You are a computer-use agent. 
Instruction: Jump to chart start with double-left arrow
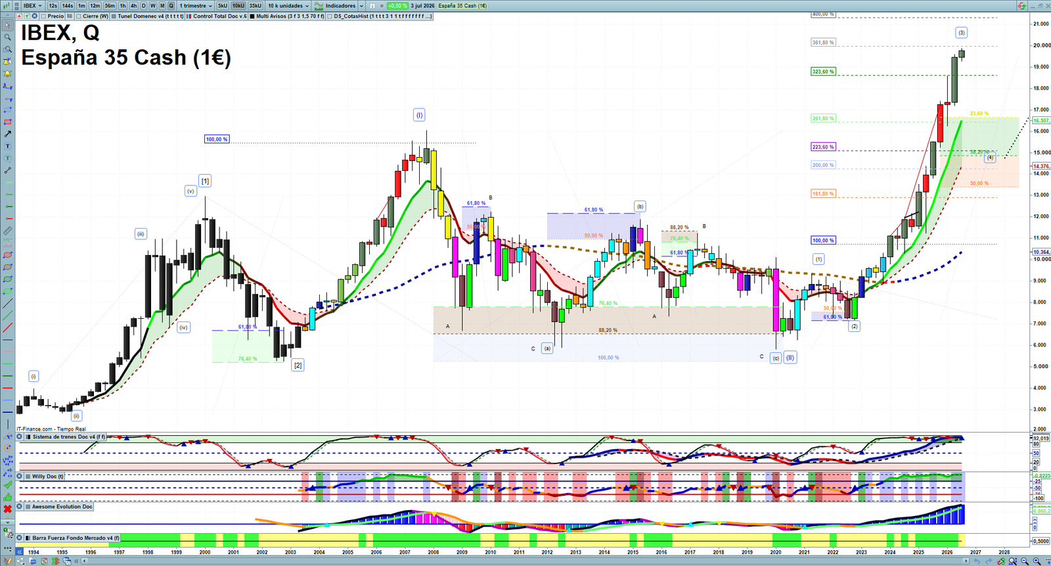(x=20, y=552)
